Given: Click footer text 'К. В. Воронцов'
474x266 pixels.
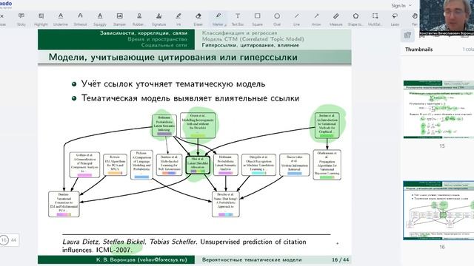Looking at the screenshot, I should (x=116, y=259).
